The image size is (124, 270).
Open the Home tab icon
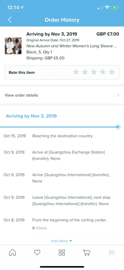tap(12, 252)
